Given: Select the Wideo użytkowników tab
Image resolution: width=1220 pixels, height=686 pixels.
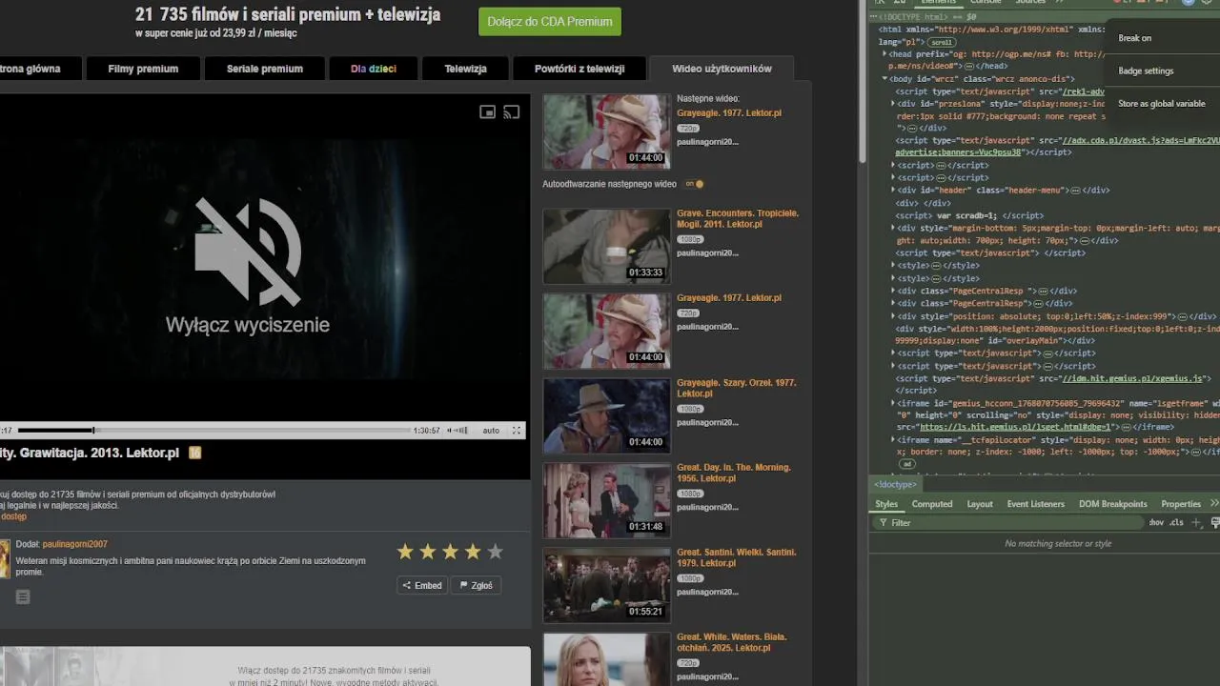Looking at the screenshot, I should (722, 69).
